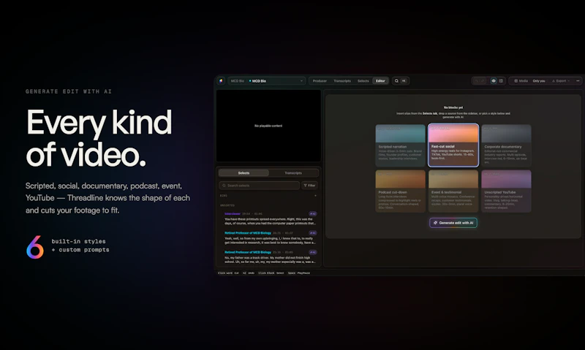The height and width of the screenshot is (350, 585).
Task: Click the 'Every kind of video.' headline
Action: (x=99, y=138)
